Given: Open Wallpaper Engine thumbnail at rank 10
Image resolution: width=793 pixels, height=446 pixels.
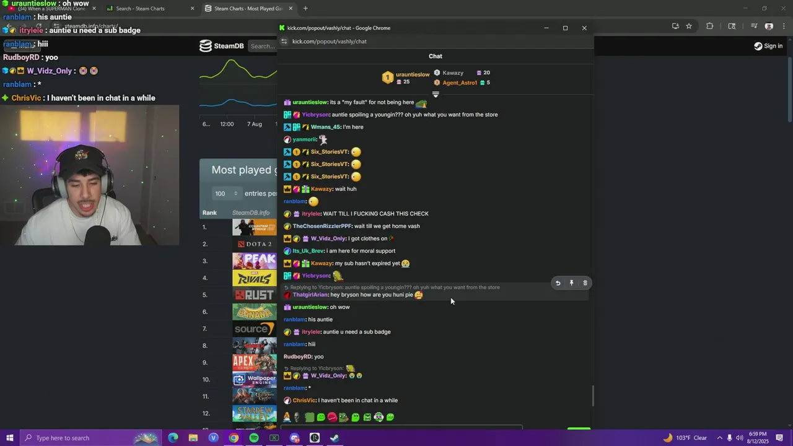Looking at the screenshot, I should (x=255, y=379).
